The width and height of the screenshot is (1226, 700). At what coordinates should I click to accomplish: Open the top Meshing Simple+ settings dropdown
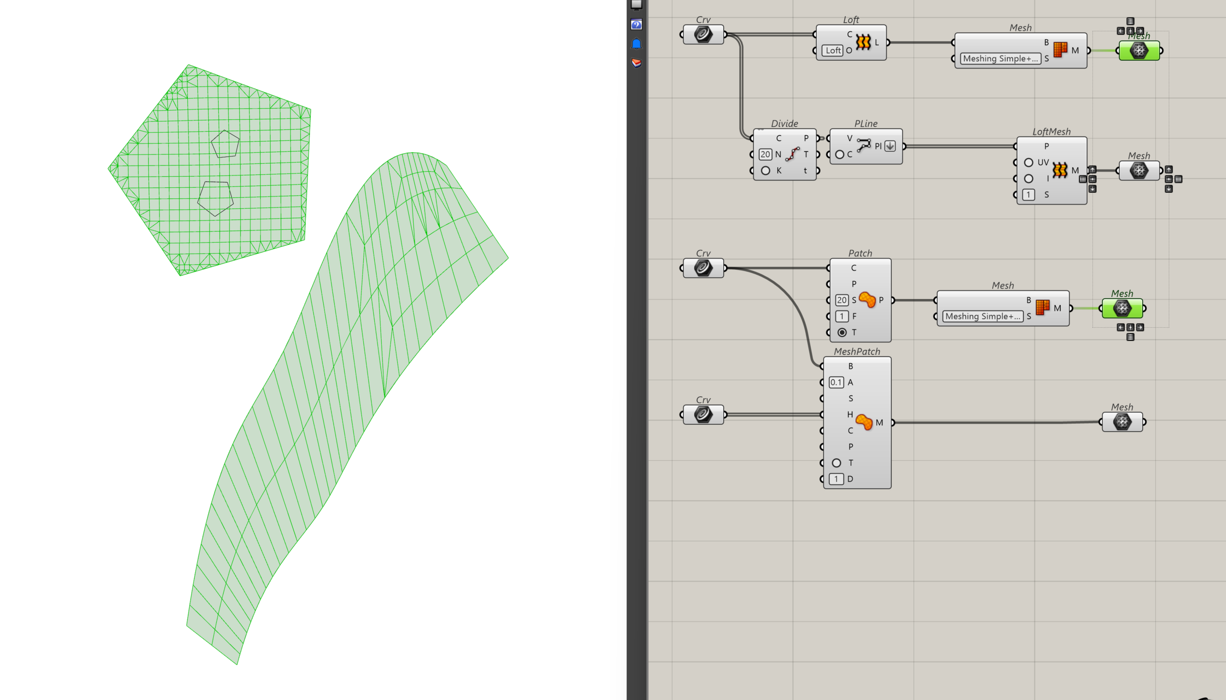pos(1000,58)
